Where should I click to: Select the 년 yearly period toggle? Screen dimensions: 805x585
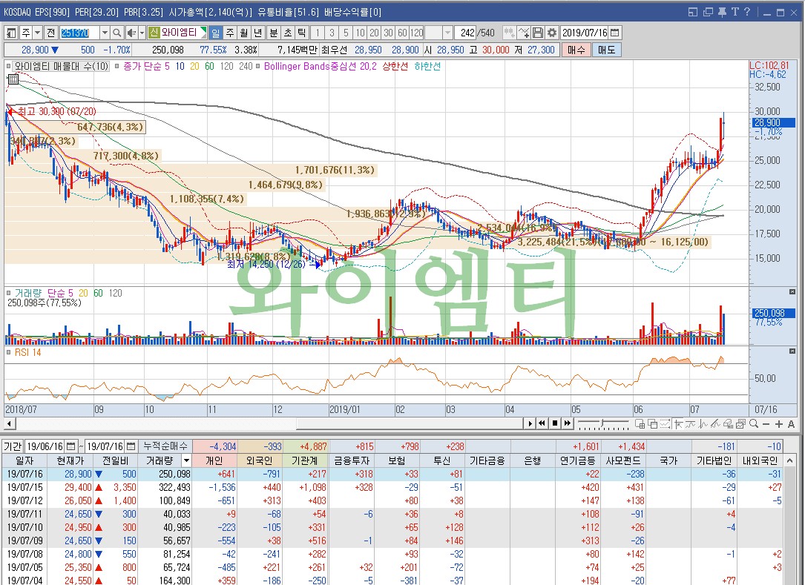pos(257,33)
